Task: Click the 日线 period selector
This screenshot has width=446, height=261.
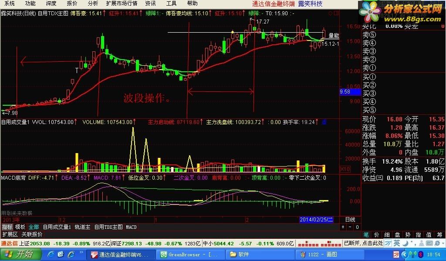Action: pyautogui.click(x=350, y=220)
